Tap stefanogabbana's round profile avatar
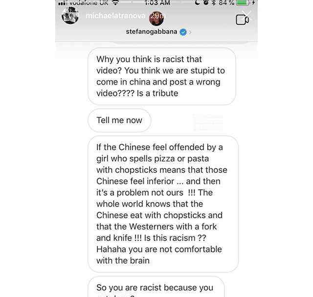313x297 pixels. click(x=156, y=19)
